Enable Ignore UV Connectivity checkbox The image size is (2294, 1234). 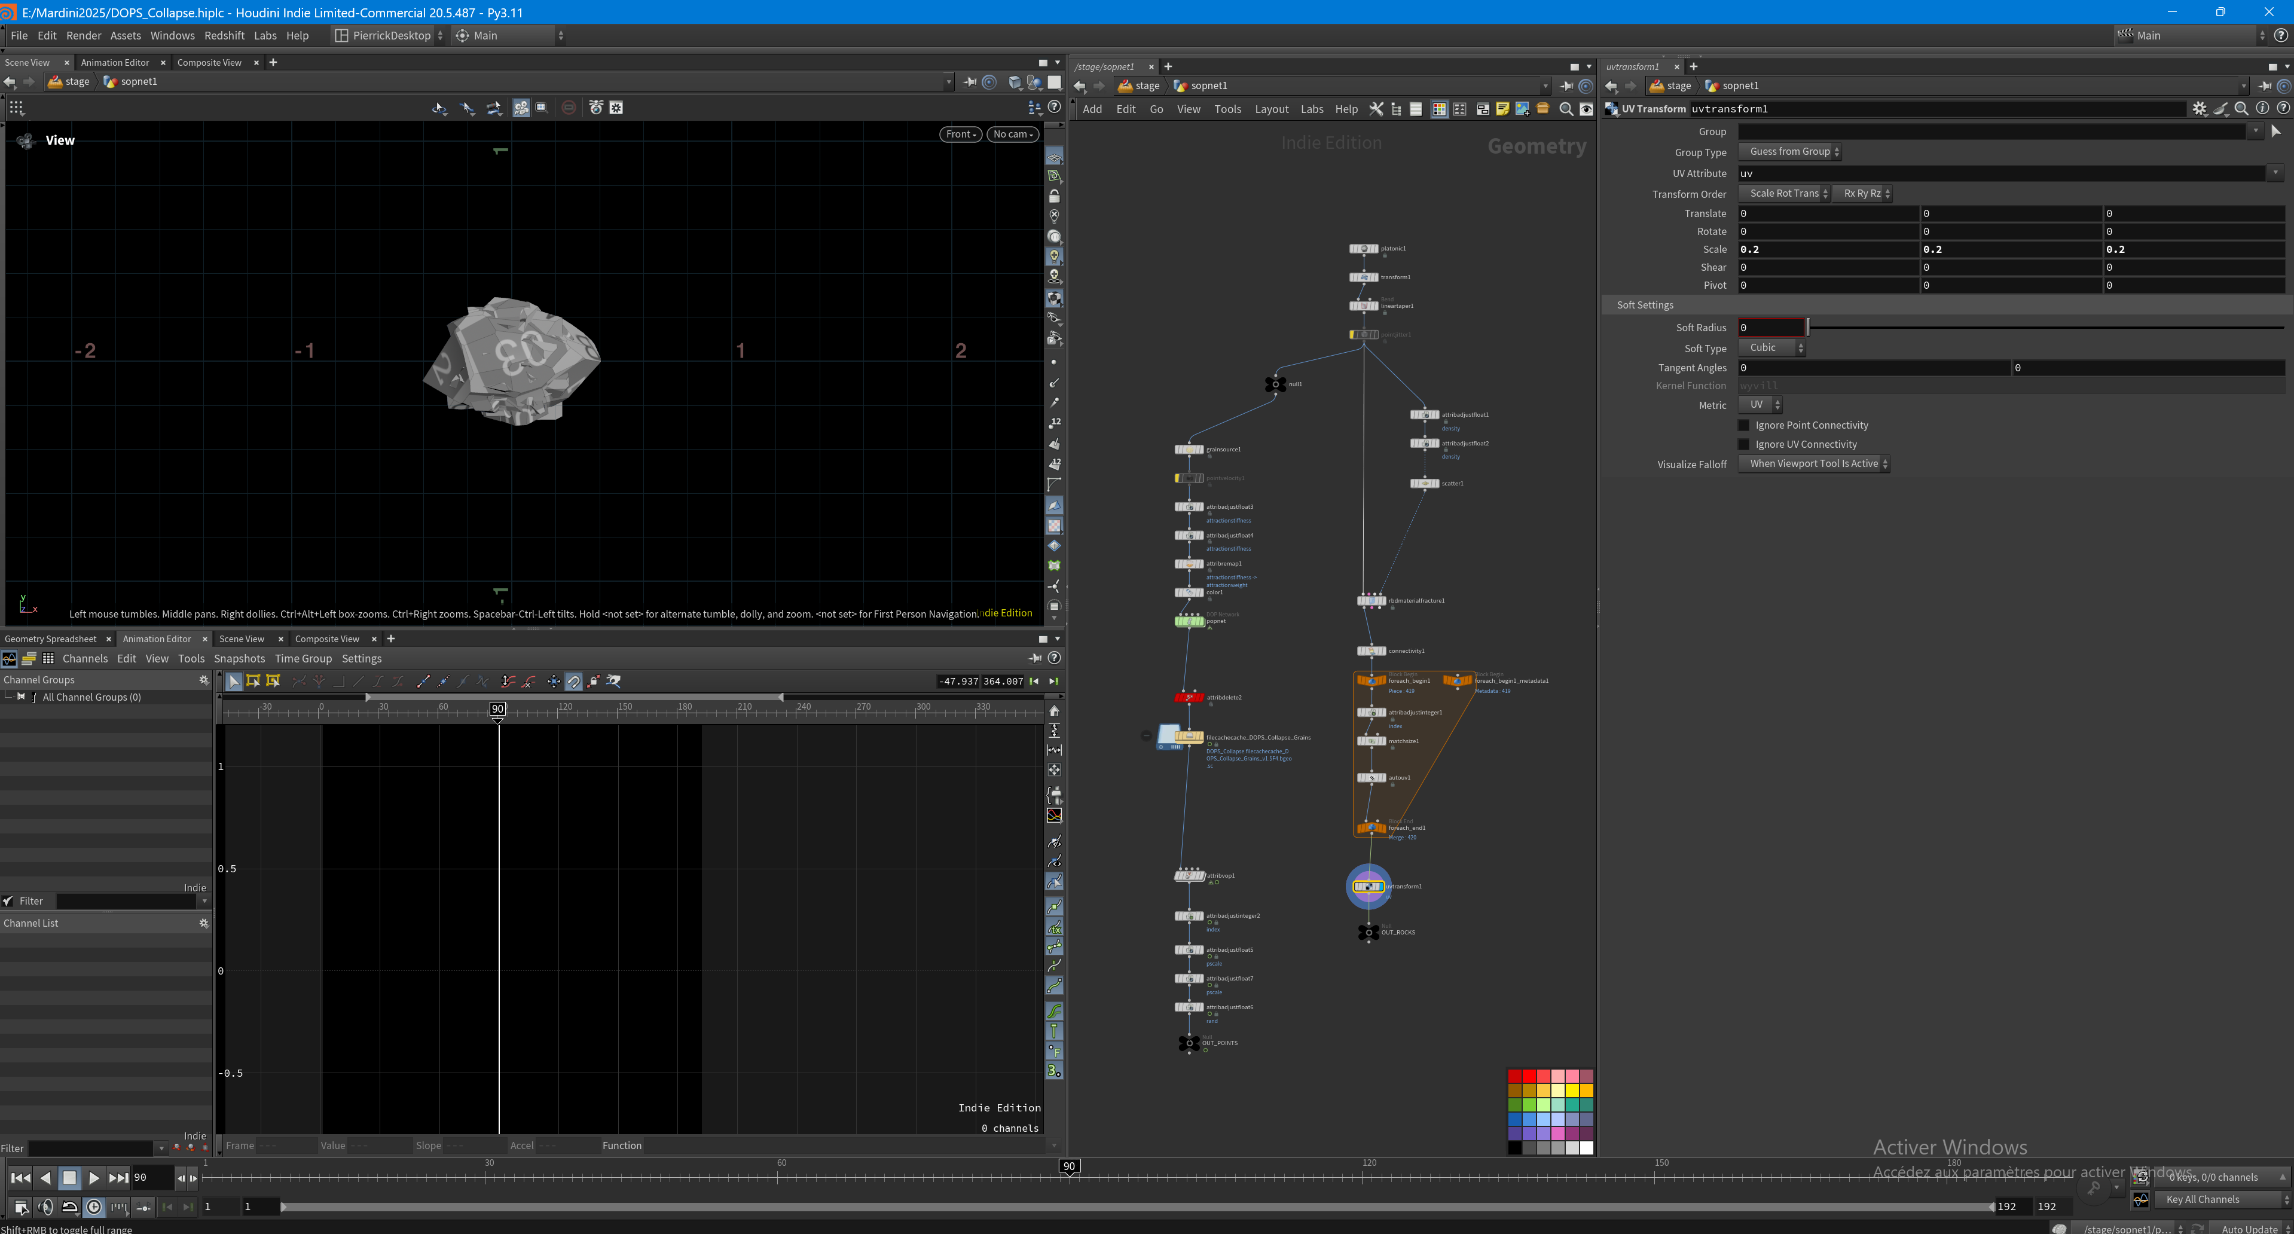coord(1743,444)
